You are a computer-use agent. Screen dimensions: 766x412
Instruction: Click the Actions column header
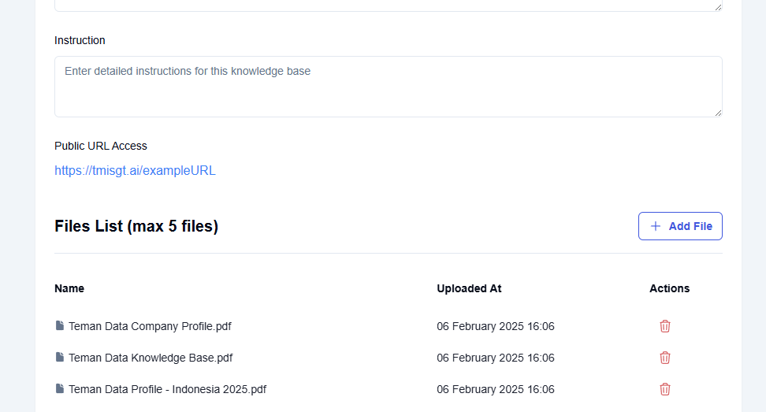pos(669,288)
